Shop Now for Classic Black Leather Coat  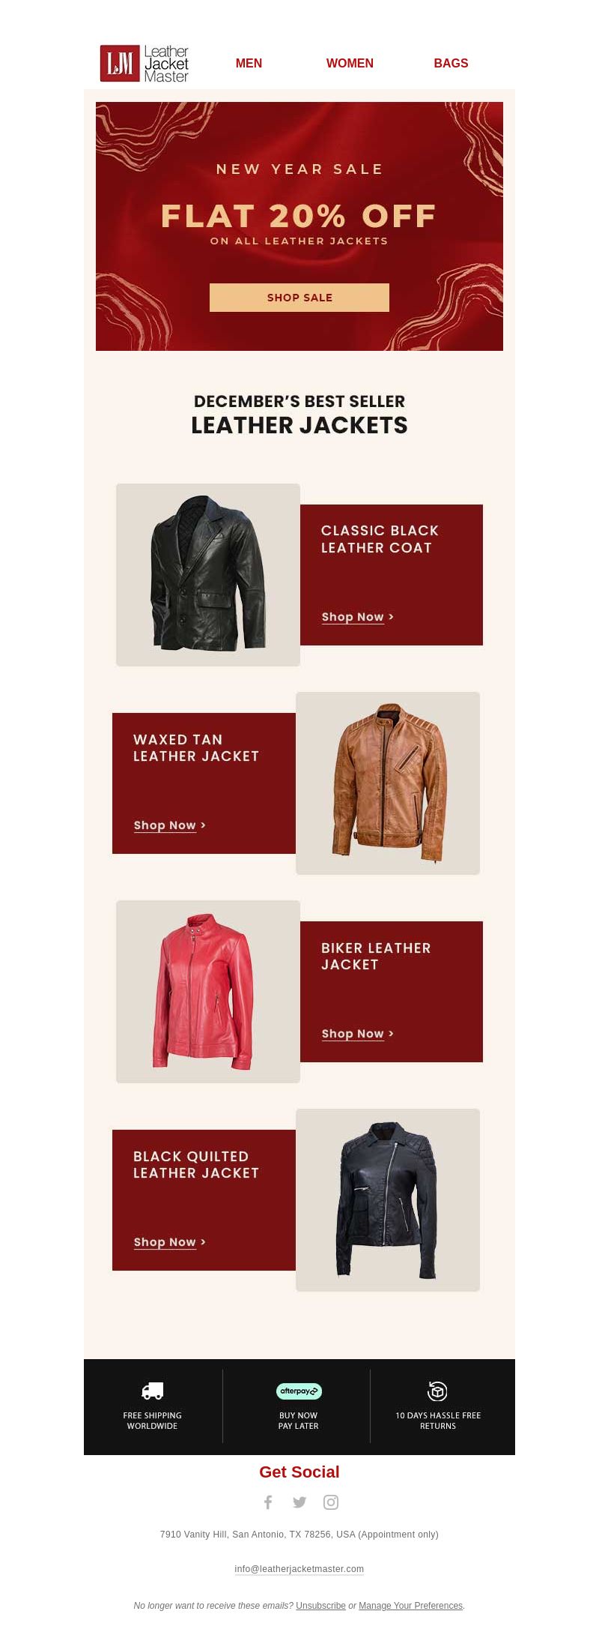point(357,617)
